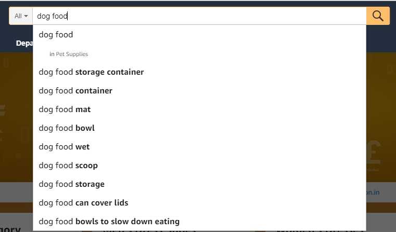Screen dimensions: 396x232
Task: Select the "dog food container" suggestion
Action: pos(75,91)
